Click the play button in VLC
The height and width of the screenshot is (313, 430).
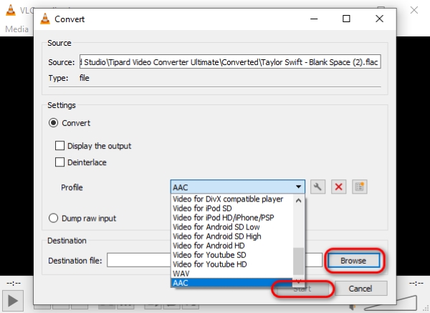pyautogui.click(x=15, y=299)
